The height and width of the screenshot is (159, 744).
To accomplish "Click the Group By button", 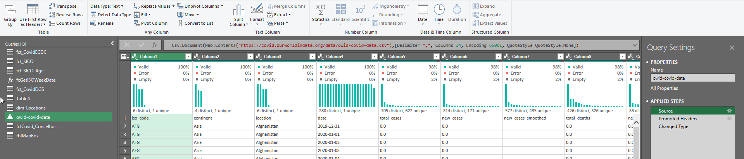I will [x=10, y=15].
